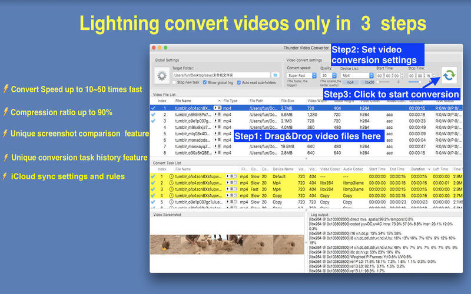Click the first log output line direct mvs
Image resolution: width=471 pixels, height=294 pixels.
point(361,219)
